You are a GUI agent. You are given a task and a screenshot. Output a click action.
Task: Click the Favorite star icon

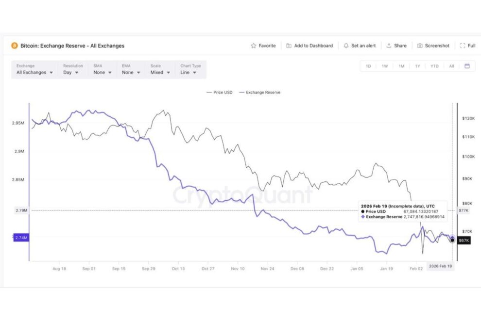(253, 45)
